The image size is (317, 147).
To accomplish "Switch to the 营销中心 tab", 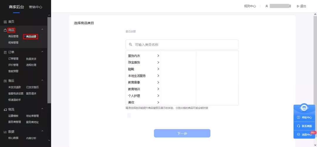I will click(x=36, y=7).
